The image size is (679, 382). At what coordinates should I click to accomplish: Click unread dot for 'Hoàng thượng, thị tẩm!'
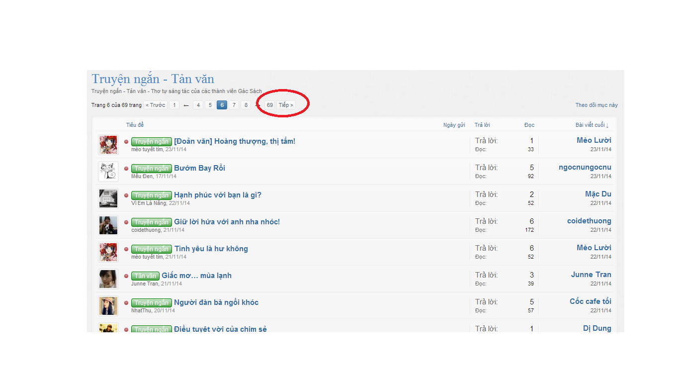click(x=126, y=142)
